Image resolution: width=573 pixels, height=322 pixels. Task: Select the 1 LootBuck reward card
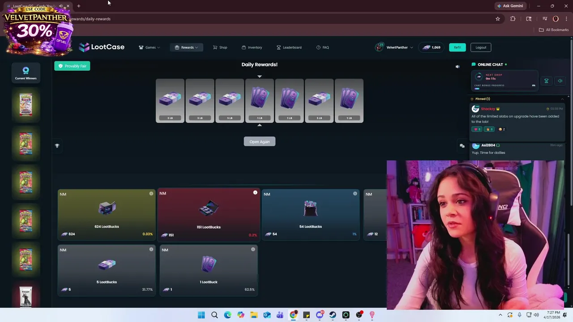coord(209,270)
